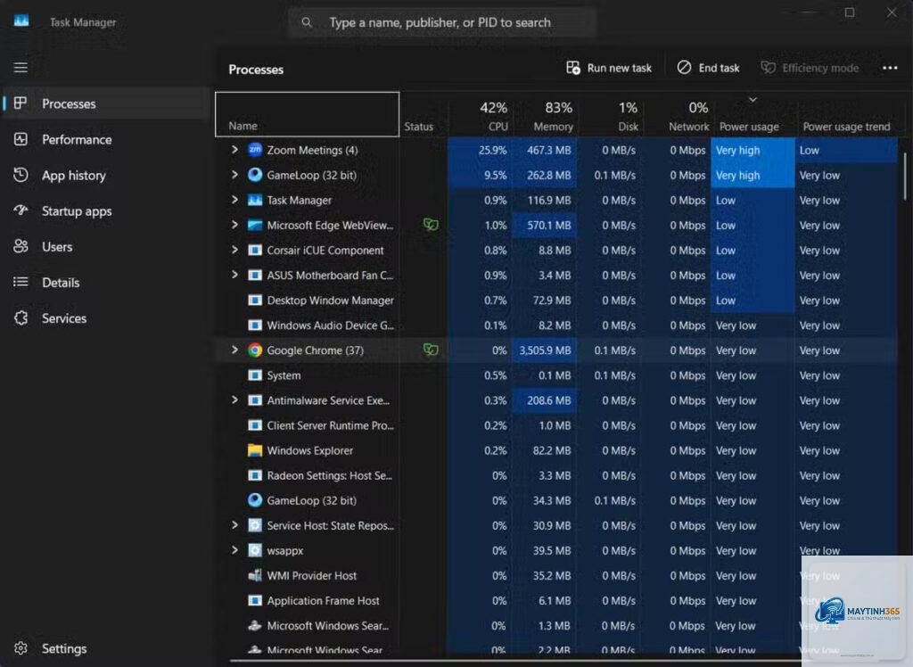Click the System process icon
This screenshot has height=667, width=913.
[254, 375]
